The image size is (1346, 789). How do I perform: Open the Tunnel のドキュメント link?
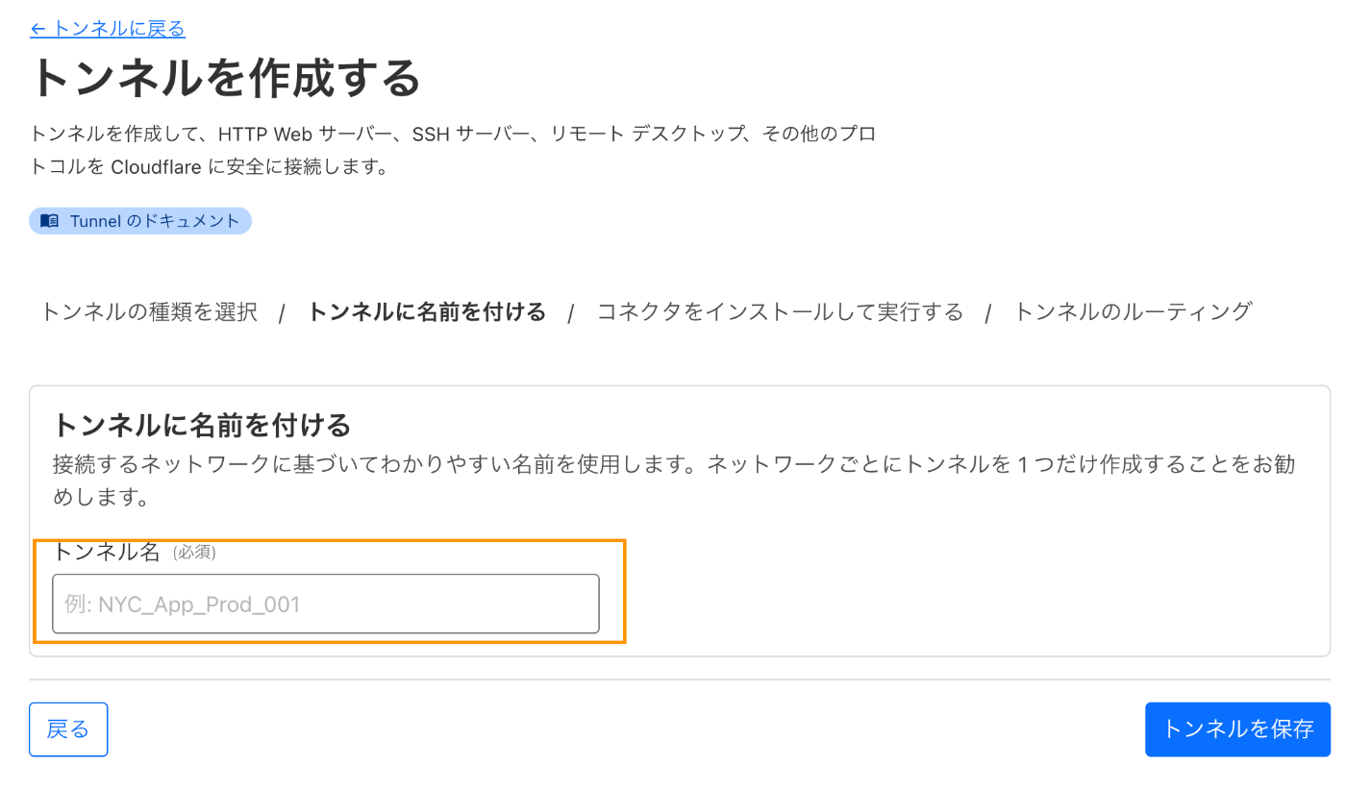pos(140,221)
